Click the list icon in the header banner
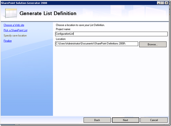This screenshot has width=171, height=126. point(11,13)
